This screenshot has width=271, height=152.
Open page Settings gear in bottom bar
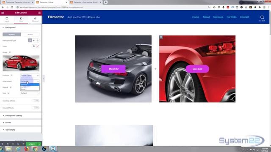pos(3,144)
